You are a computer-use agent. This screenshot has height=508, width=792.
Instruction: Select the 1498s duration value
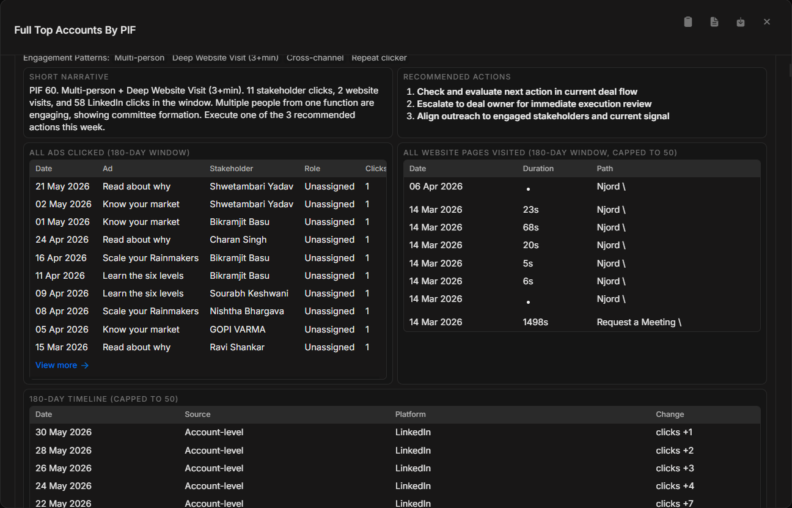click(535, 322)
